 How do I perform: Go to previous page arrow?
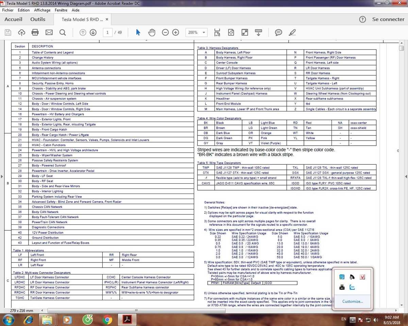[83, 33]
